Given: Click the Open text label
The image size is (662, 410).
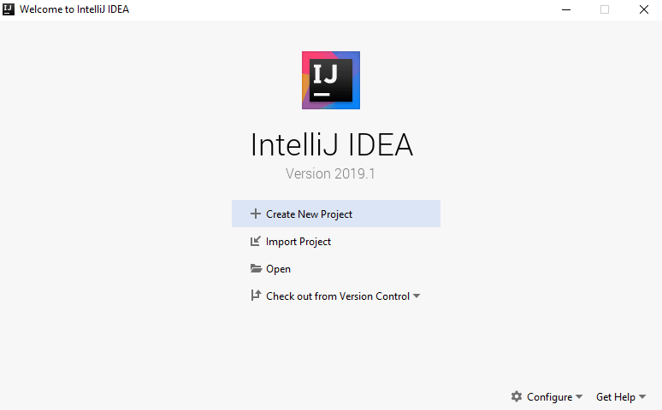Looking at the screenshot, I should coord(279,269).
